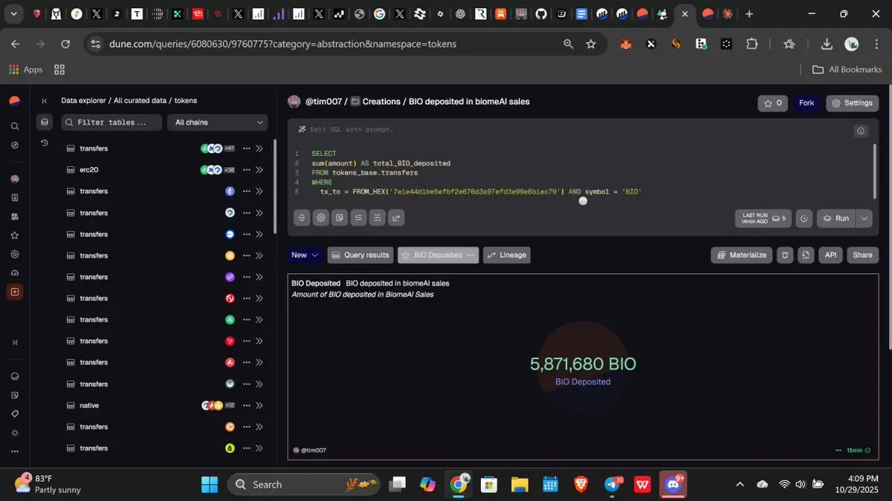
Task: Open the pricing tag icon in sidebar
Action: click(x=14, y=413)
